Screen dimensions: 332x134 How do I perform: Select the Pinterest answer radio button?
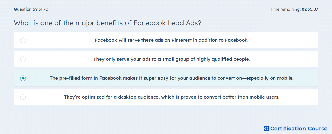(x=23, y=40)
